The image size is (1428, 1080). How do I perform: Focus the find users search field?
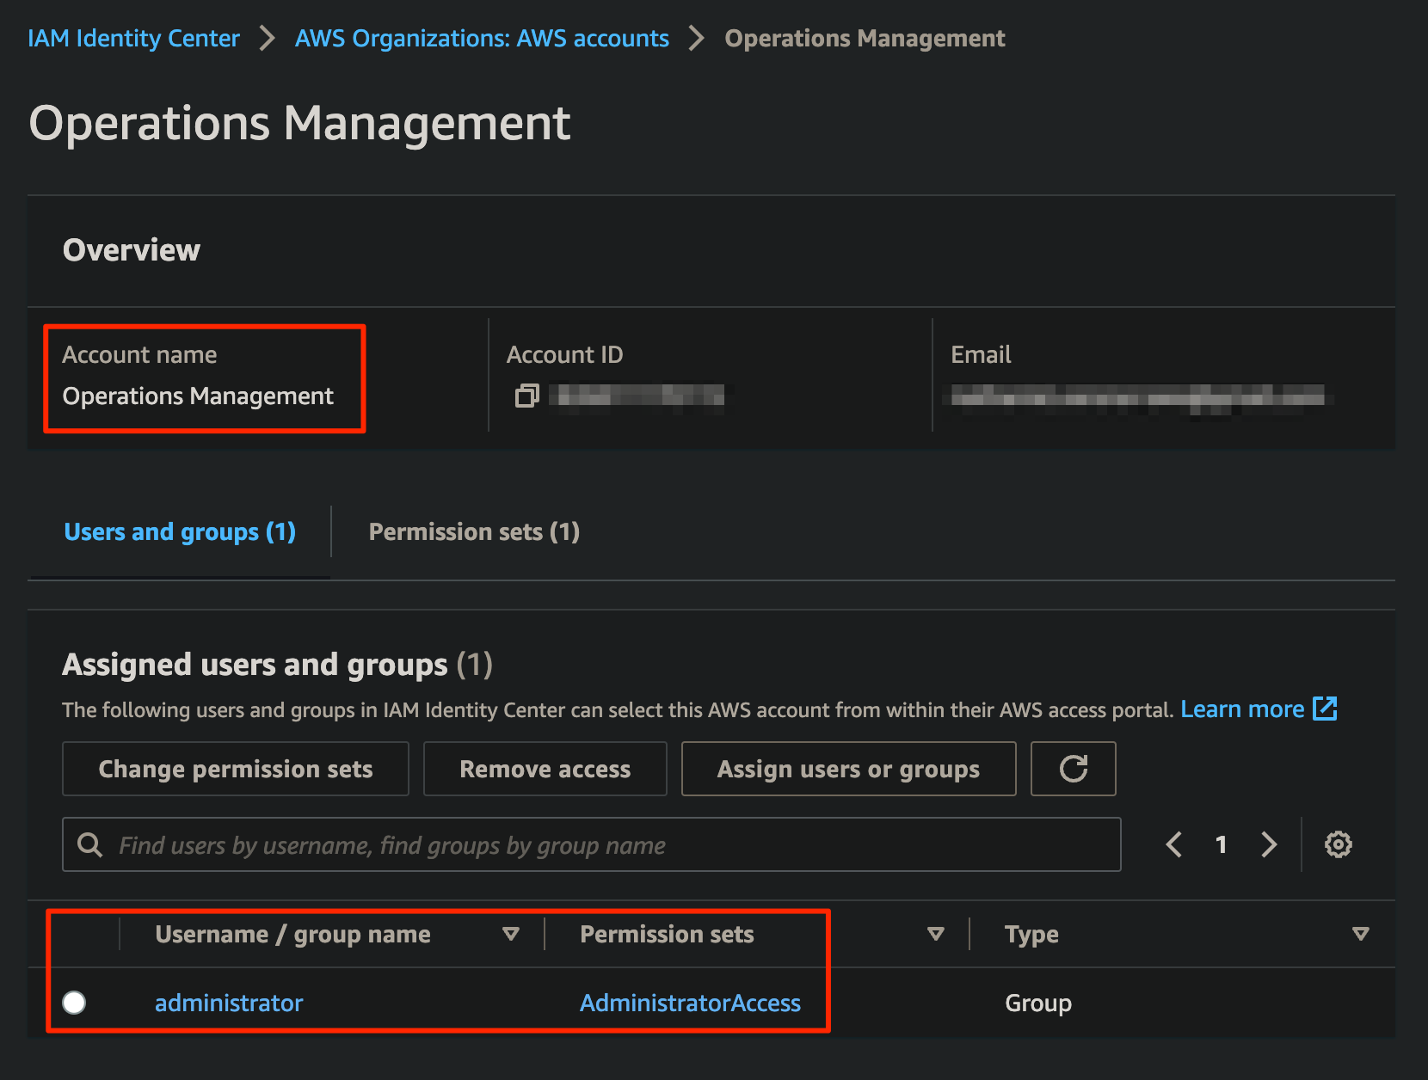pyautogui.click(x=592, y=844)
